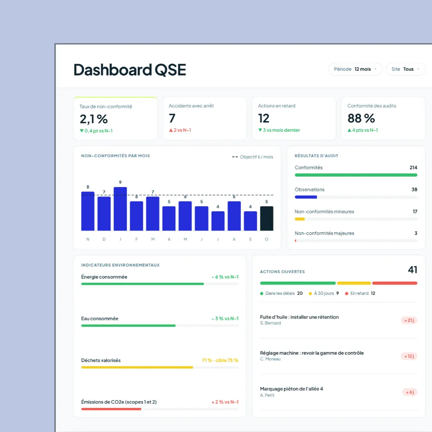
Task: Click the green down arrow beside 0,4 pt
Action: pos(82,131)
